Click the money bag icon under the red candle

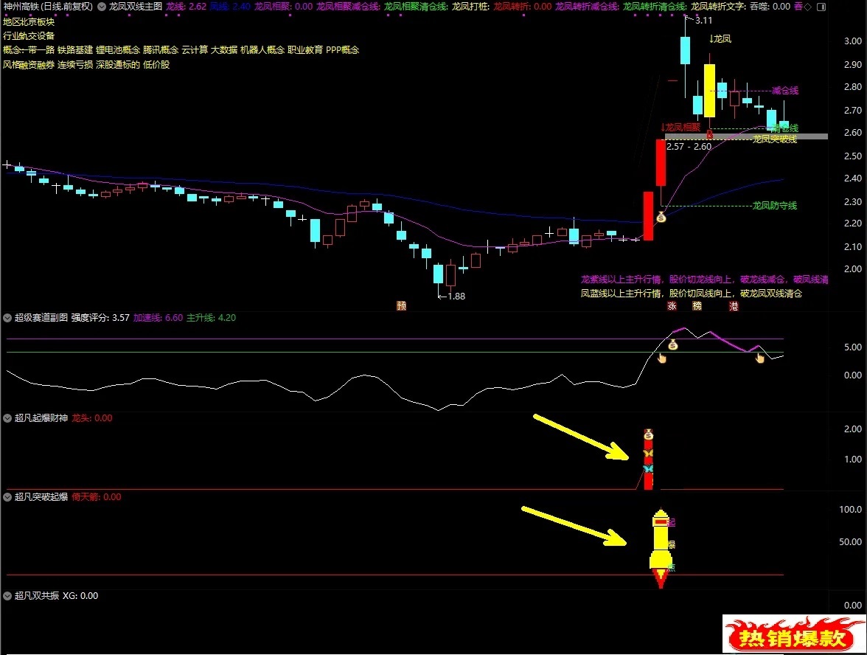coord(661,218)
